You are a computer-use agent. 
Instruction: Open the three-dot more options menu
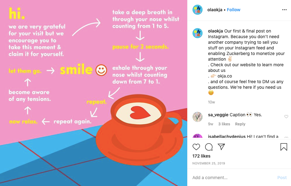[x=284, y=10]
